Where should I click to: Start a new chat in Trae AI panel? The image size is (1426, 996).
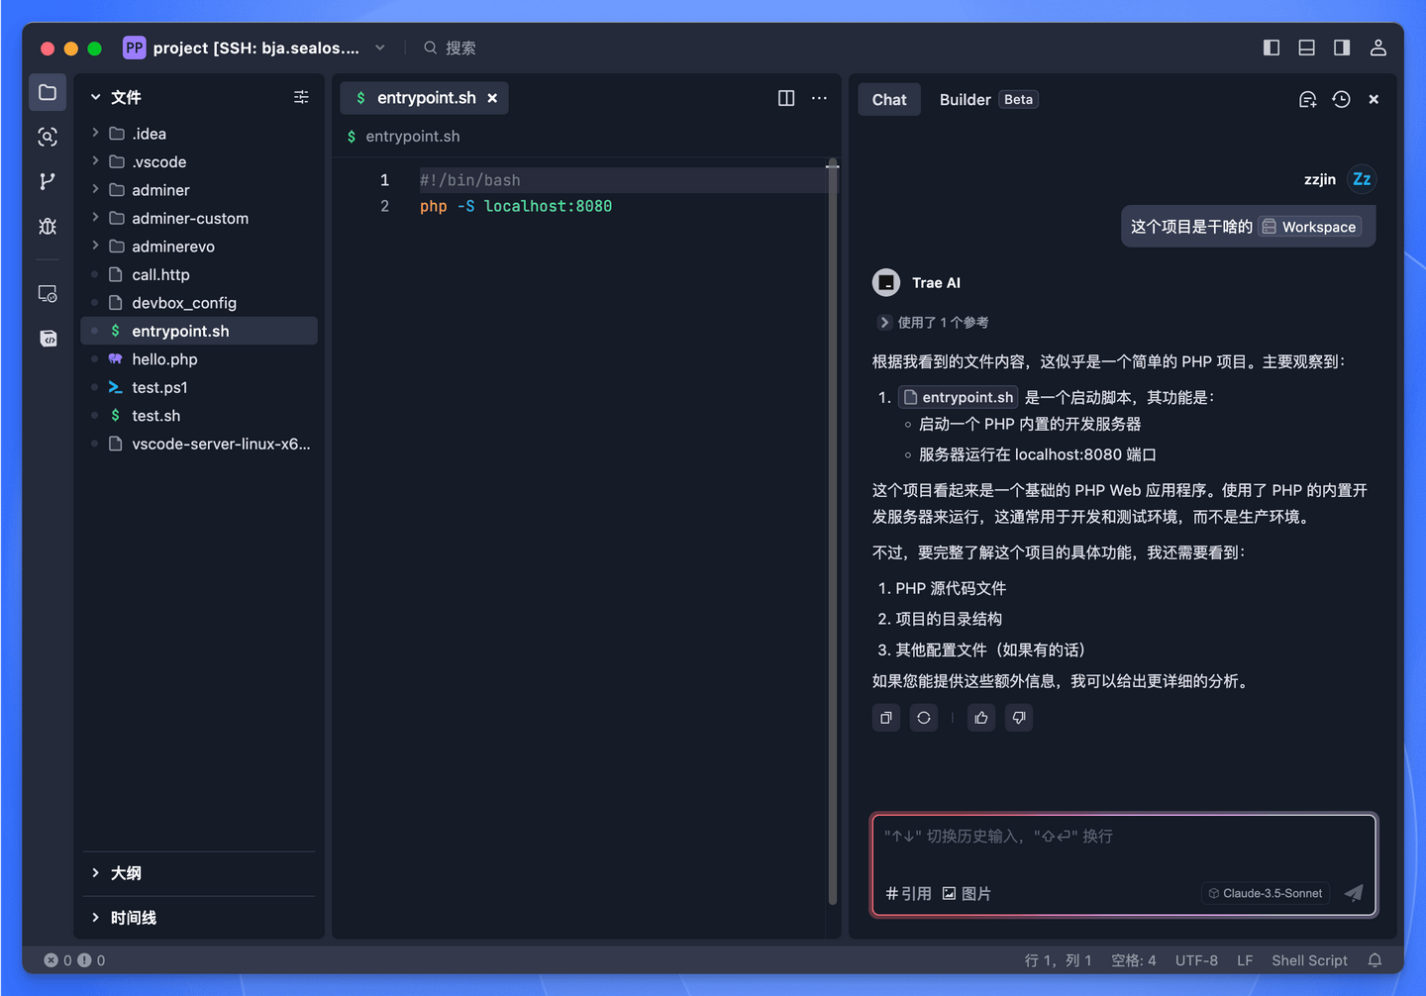(x=1307, y=99)
